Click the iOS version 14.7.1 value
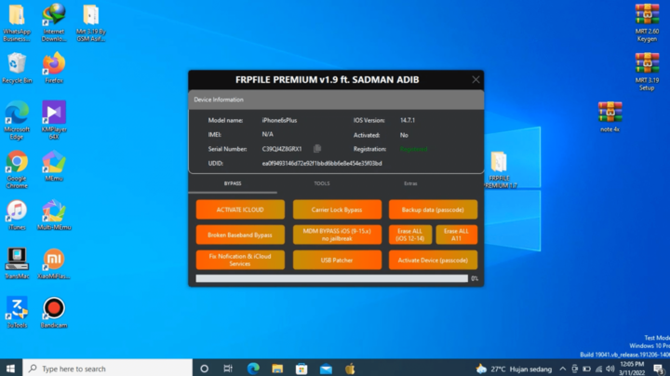Image resolution: width=670 pixels, height=376 pixels. click(408, 120)
